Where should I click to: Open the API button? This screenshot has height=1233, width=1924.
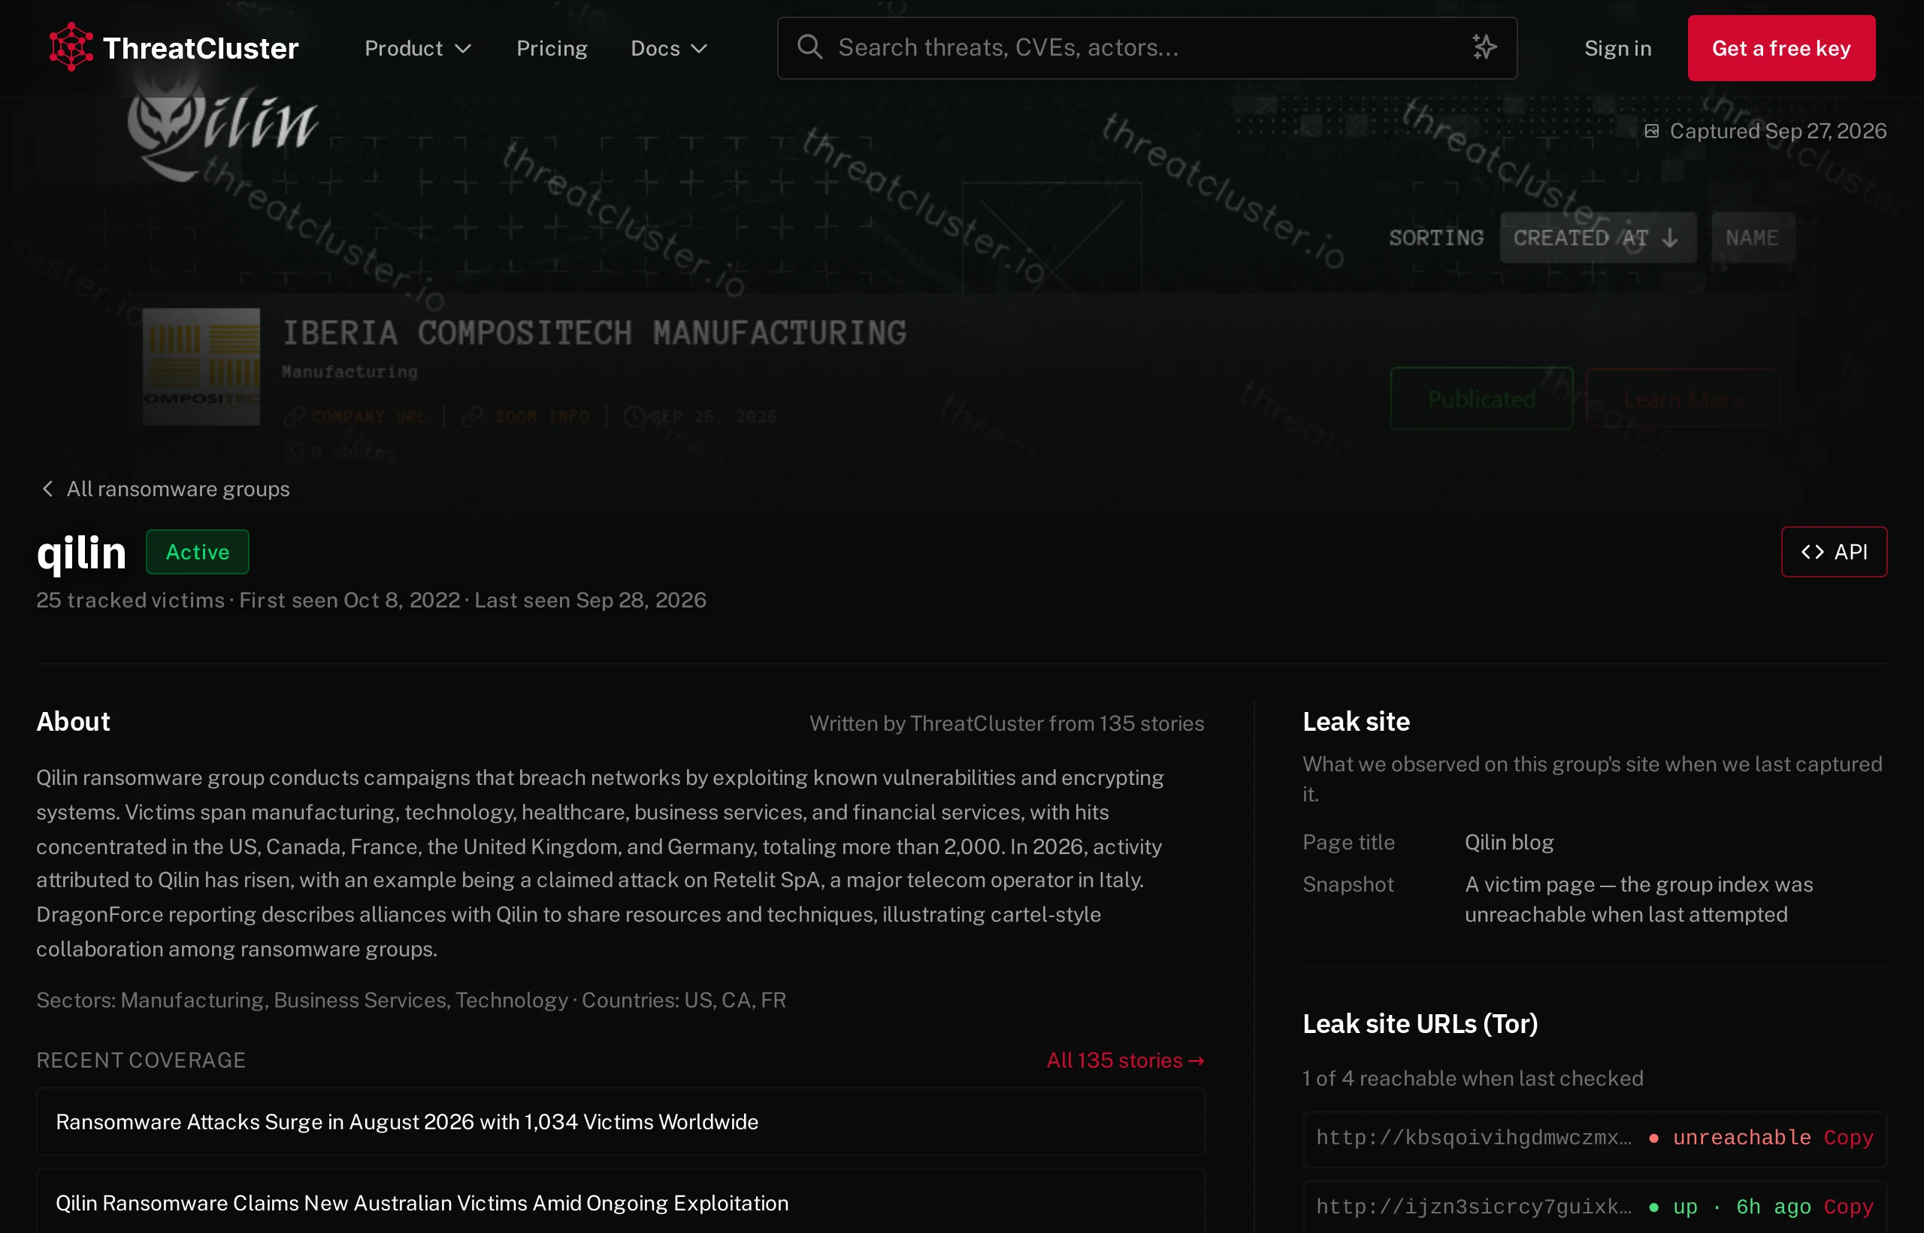(1833, 552)
